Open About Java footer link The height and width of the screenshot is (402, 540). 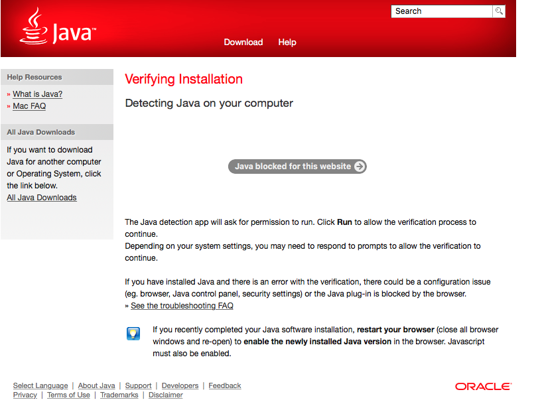coord(96,385)
